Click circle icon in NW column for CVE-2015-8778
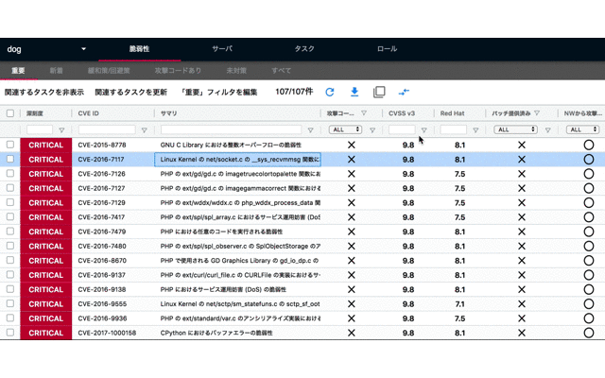Screen dimensions: 605x378 588,145
